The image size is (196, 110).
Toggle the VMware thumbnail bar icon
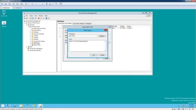pos(50,4)
